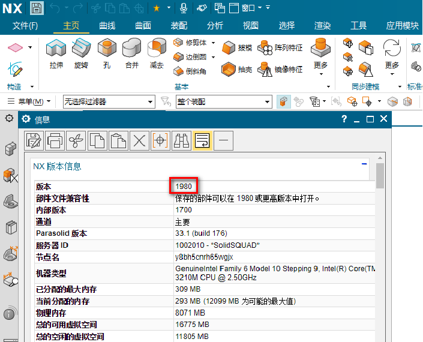Click the Cut scissors icon in Information window
This screenshot has height=342, width=423.
point(76,140)
